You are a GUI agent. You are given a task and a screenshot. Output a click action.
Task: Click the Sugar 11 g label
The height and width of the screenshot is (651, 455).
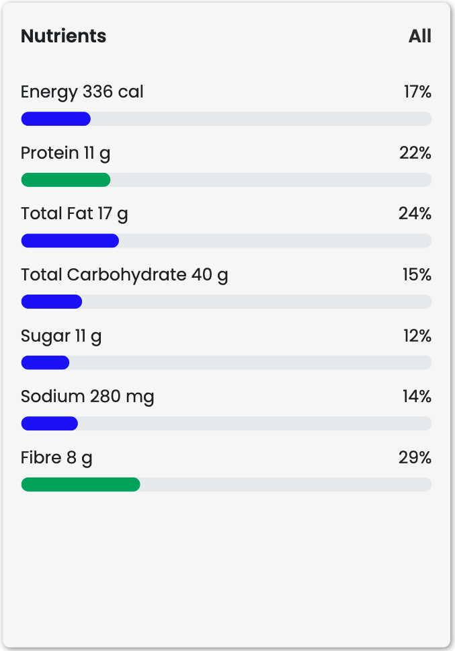pos(61,336)
